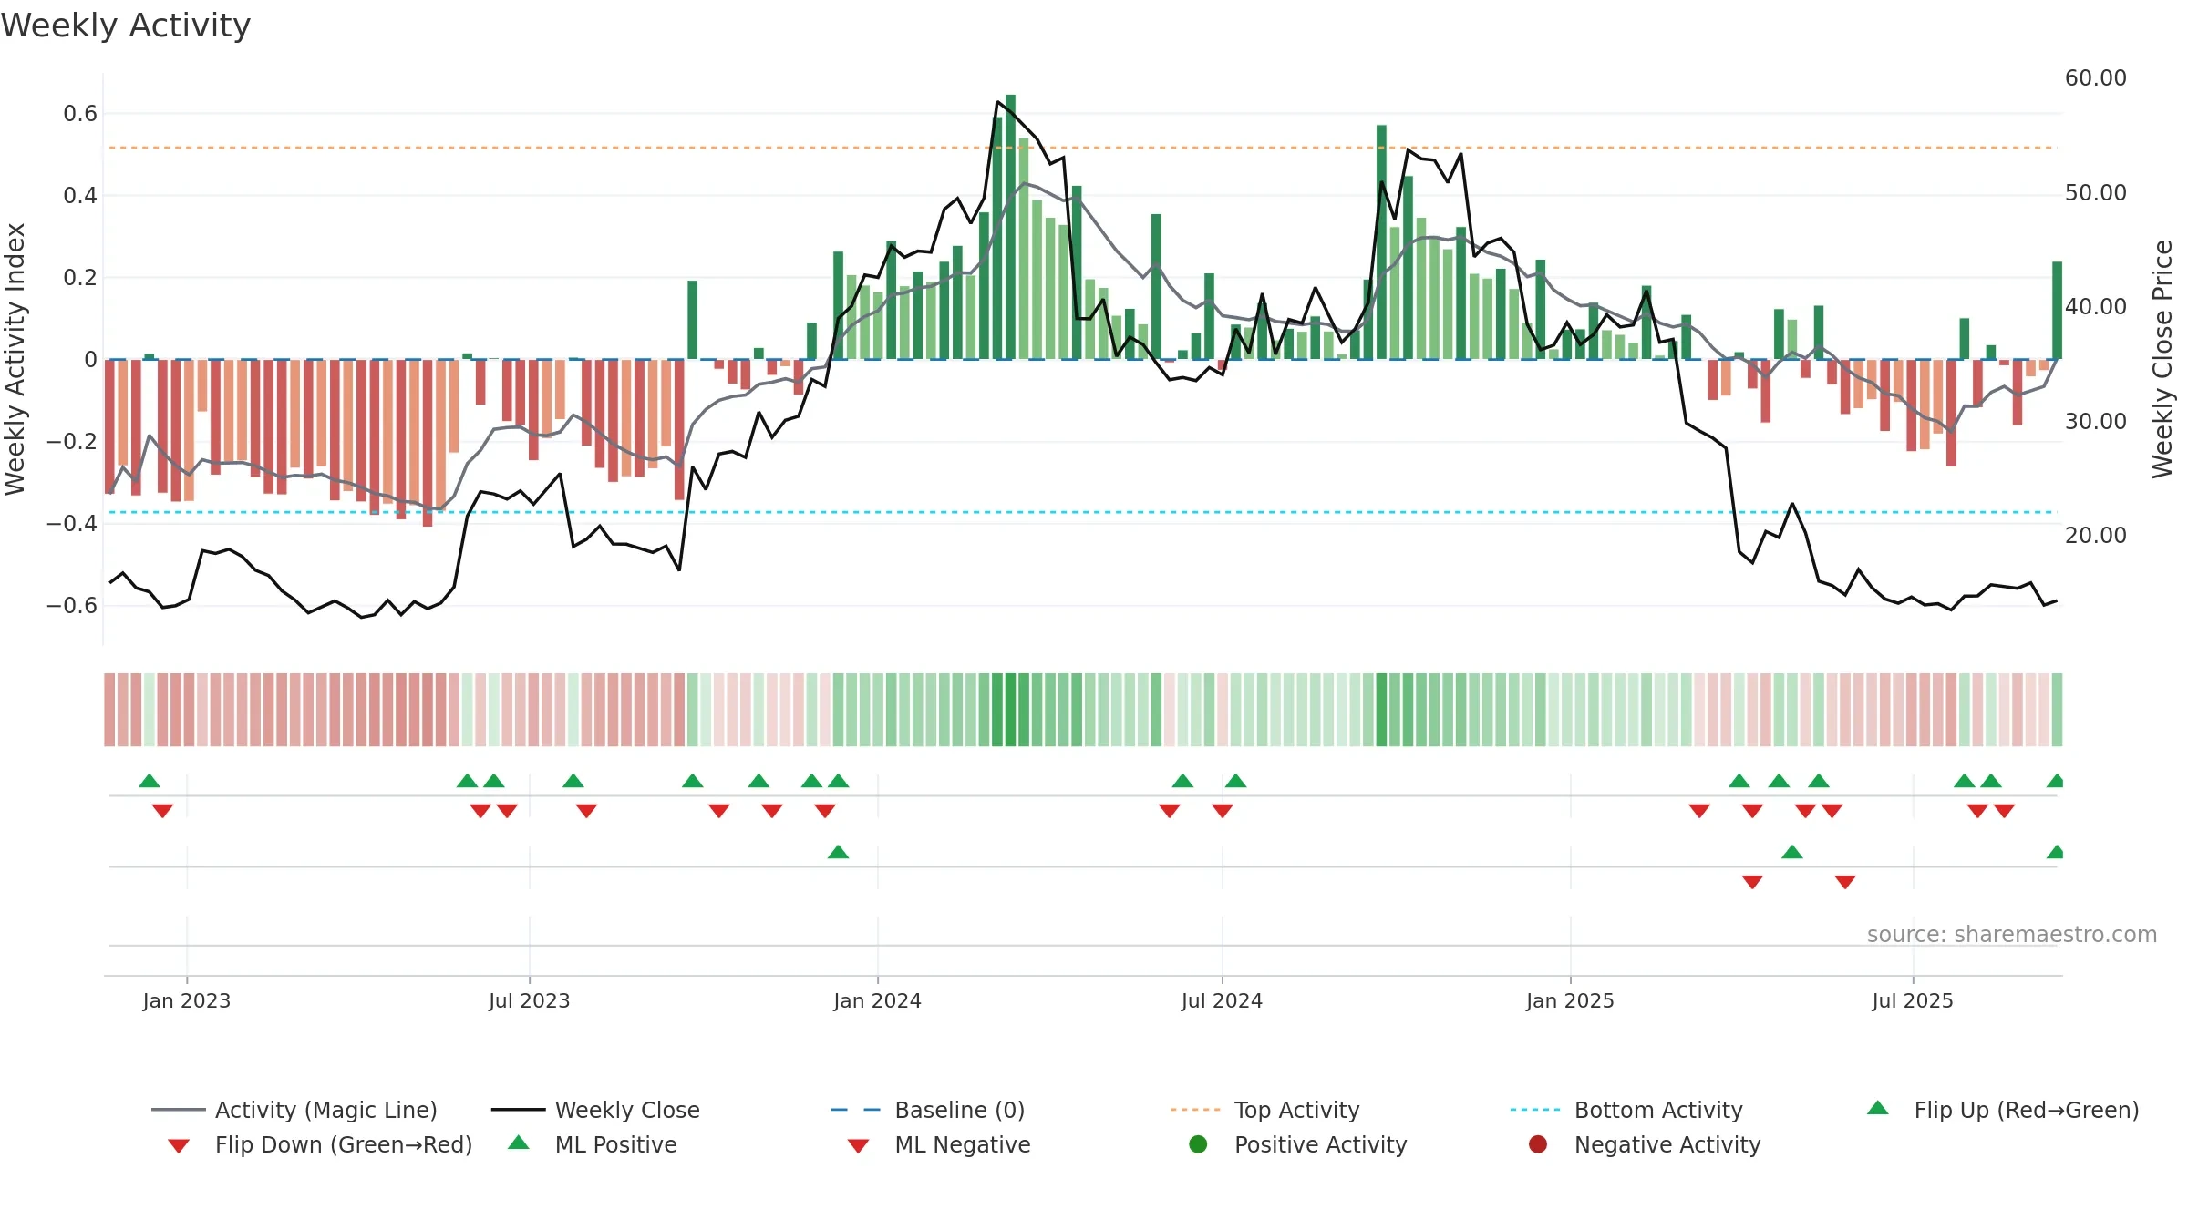Click the −0.2 activity index tick
This screenshot has width=2188, height=1230.
click(72, 442)
